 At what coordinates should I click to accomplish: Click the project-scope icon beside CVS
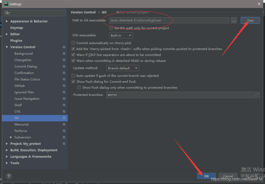(x=64, y=111)
